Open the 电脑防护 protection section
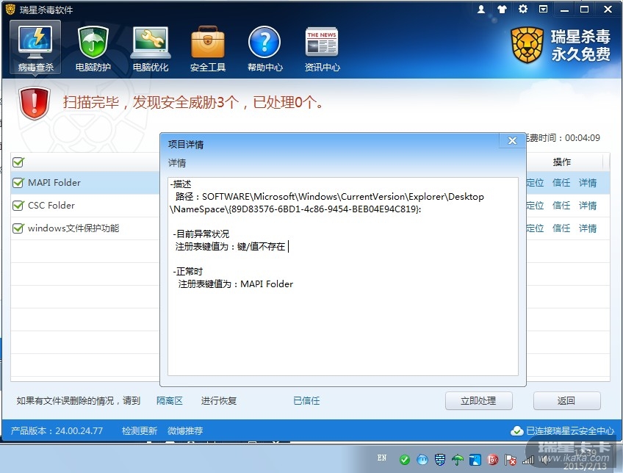623x473 pixels. click(93, 48)
